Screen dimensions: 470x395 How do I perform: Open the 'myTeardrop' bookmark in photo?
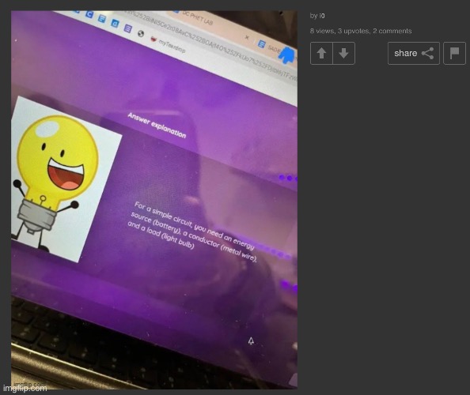tap(169, 44)
